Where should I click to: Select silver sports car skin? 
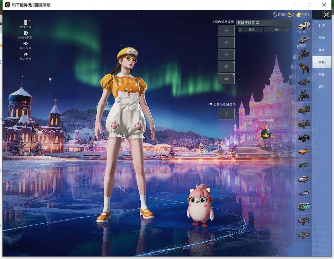304,40
